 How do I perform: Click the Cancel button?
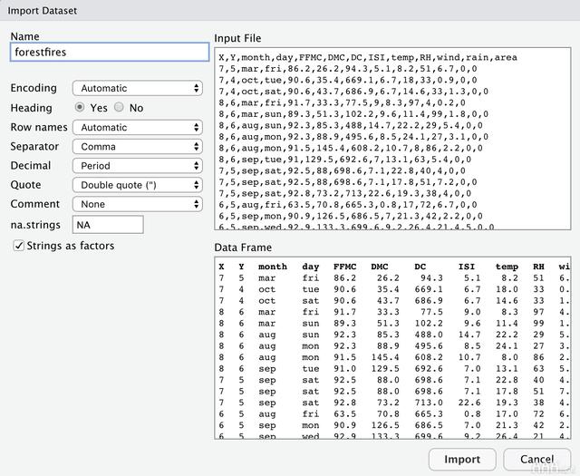point(536,460)
